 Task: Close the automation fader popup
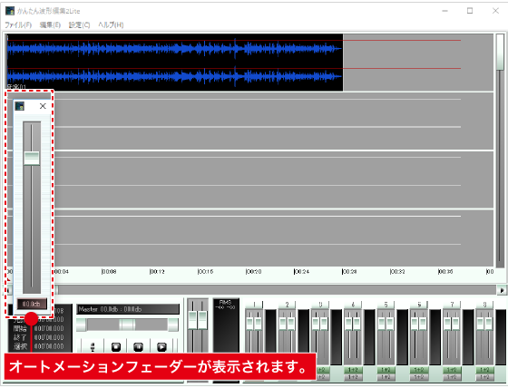tap(43, 106)
